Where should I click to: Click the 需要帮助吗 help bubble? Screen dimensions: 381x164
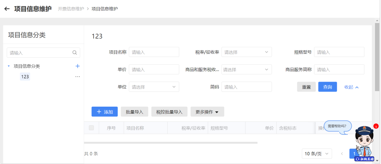(x=337, y=126)
